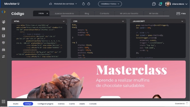The width and height of the screenshot is (190, 107).
Task: Click the redo arrow icon
Action: click(89, 4)
